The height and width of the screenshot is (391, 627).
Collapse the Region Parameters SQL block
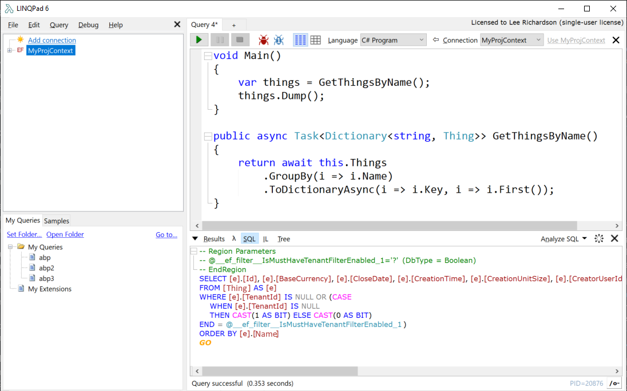[x=194, y=251]
